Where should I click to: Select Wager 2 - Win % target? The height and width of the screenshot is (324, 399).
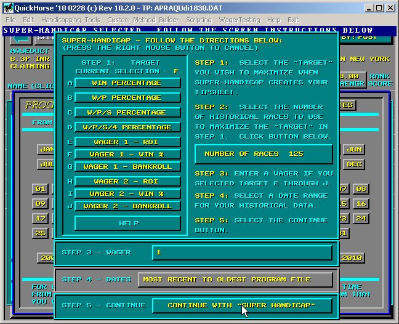click(x=127, y=193)
